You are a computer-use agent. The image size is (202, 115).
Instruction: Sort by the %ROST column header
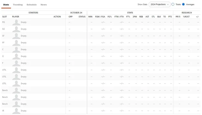pos(186,17)
